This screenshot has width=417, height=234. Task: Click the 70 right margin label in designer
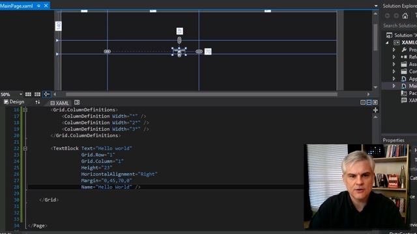click(208, 51)
